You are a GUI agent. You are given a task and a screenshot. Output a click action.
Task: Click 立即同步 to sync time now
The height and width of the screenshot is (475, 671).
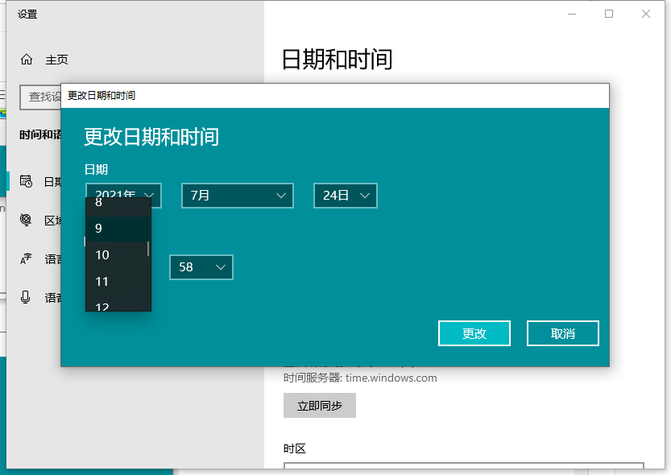click(x=319, y=405)
